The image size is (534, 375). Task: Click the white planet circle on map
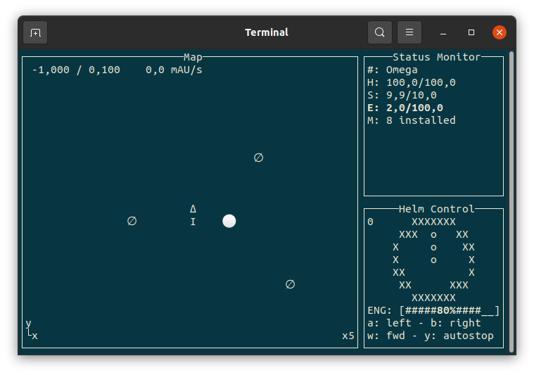pyautogui.click(x=229, y=221)
